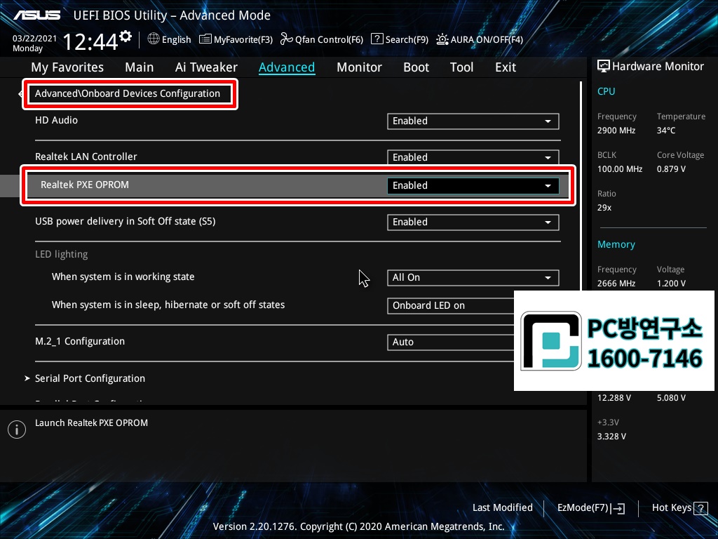Screen dimensions: 718x539
Task: Click the globe language icon
Action: tap(154, 39)
